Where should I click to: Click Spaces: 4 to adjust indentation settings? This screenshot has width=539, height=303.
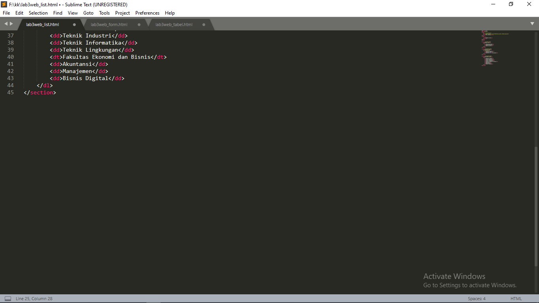click(476, 299)
